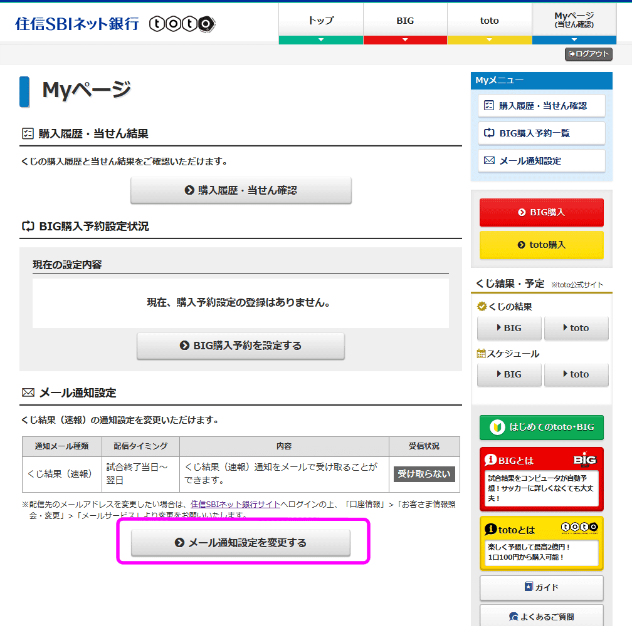
Task: Click the info icon on totoとは banner
Action: (490, 530)
